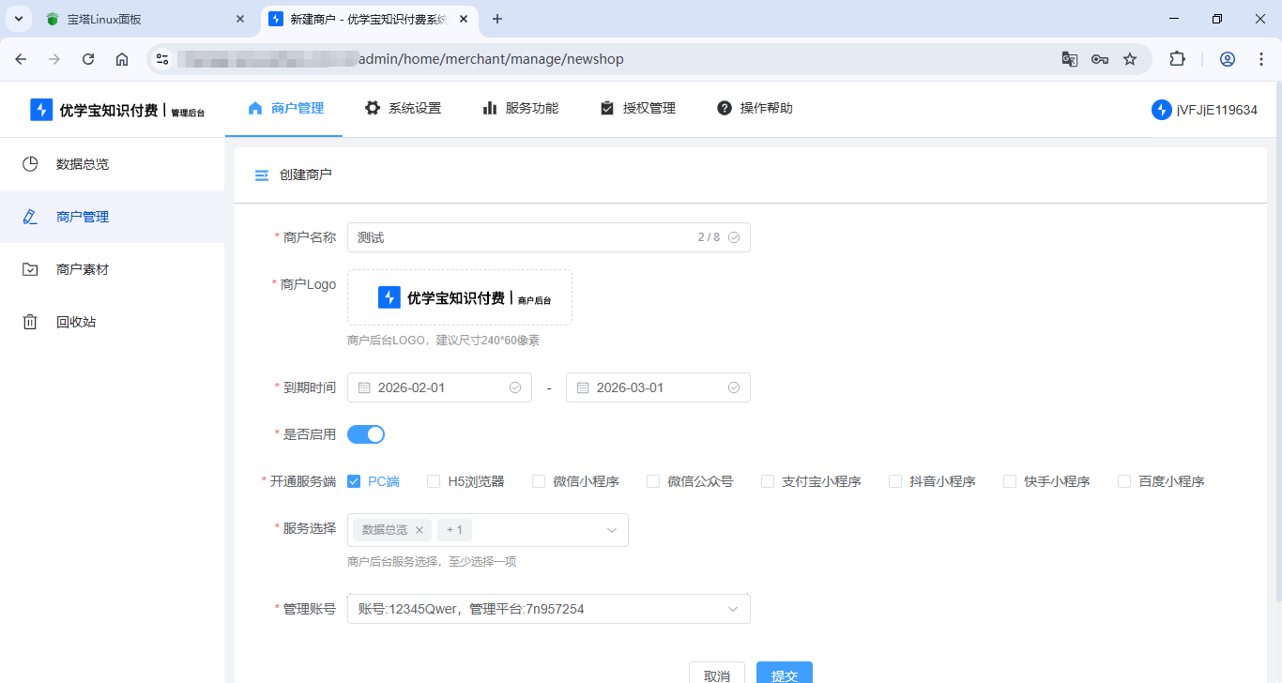Disable the 是否启用 switch

[x=366, y=433]
